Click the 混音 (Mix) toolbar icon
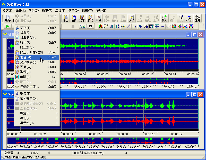 click(82, 18)
